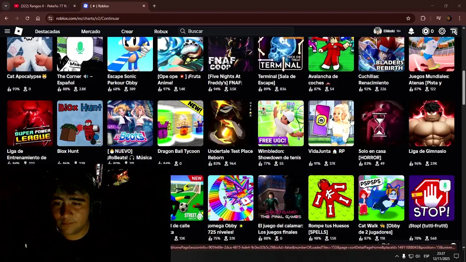Open the notifications bell
Screen dimensions: 466x262
[x=411, y=31]
